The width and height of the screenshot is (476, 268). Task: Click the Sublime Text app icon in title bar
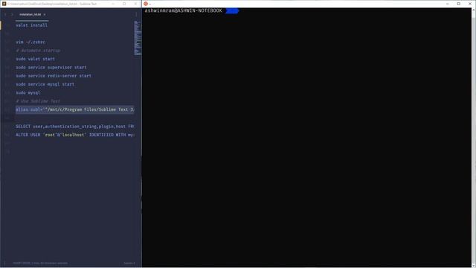(x=4, y=4)
